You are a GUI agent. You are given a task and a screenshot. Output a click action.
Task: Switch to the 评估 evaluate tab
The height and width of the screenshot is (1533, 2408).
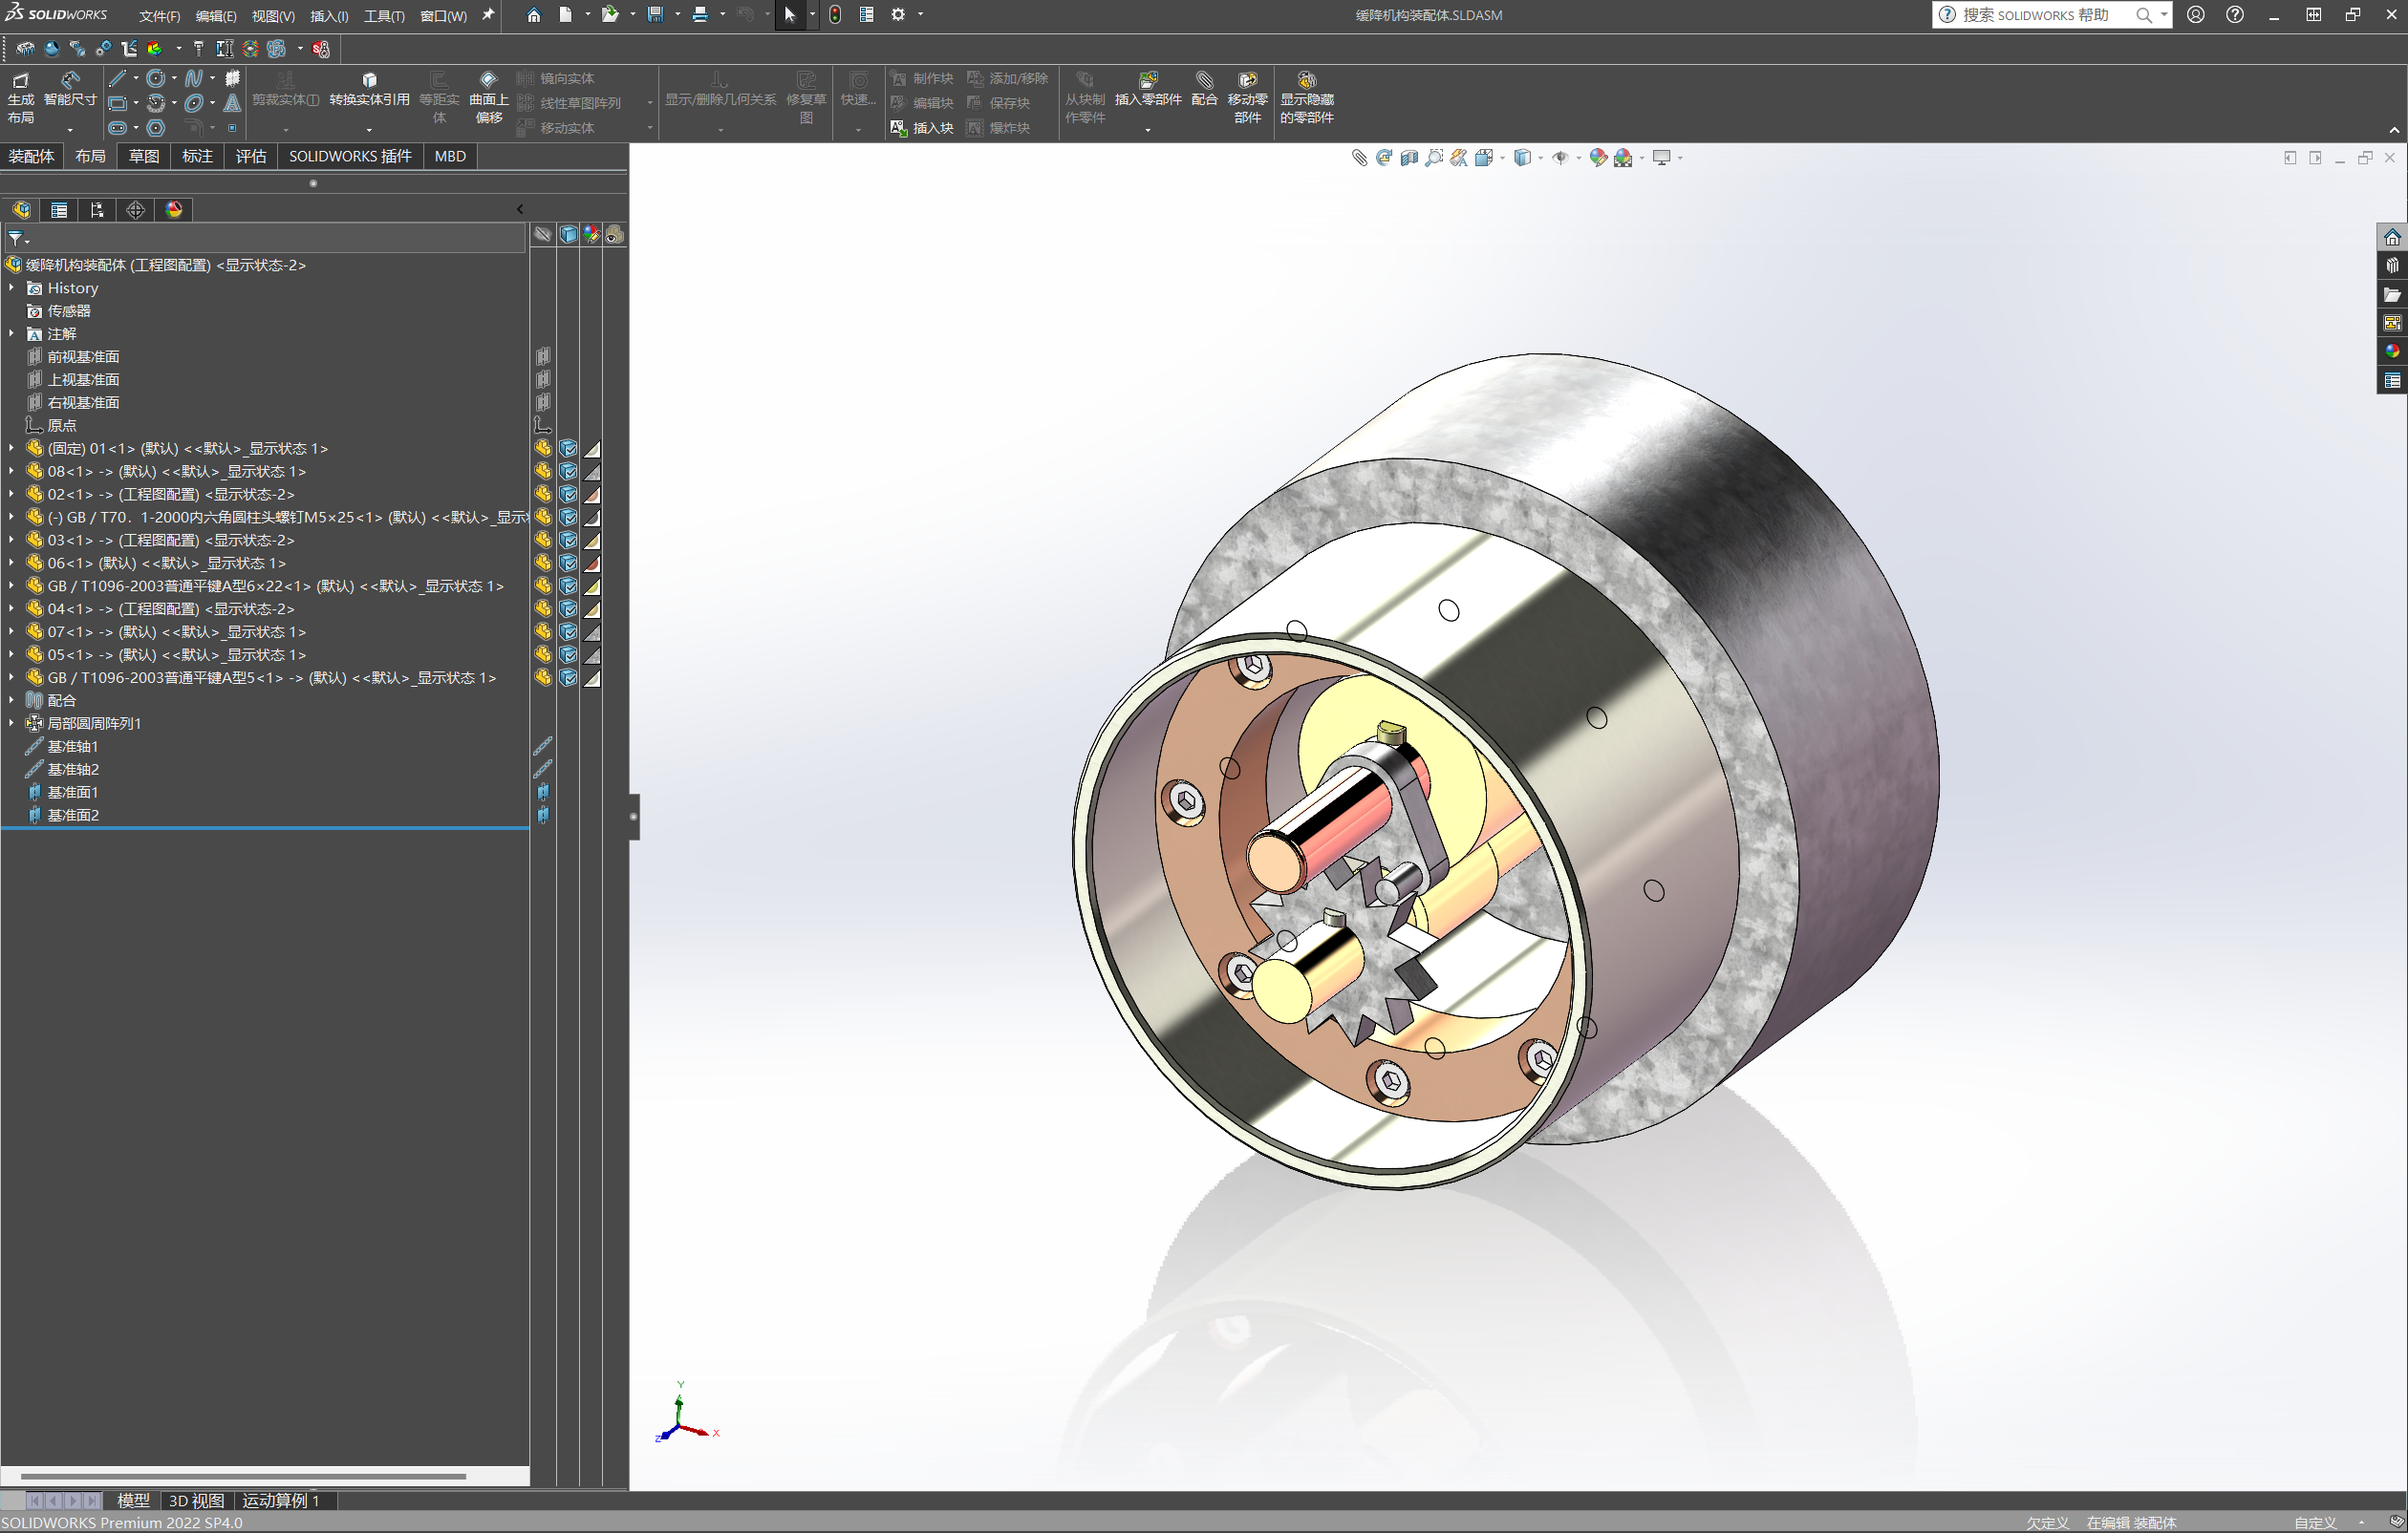coord(250,156)
